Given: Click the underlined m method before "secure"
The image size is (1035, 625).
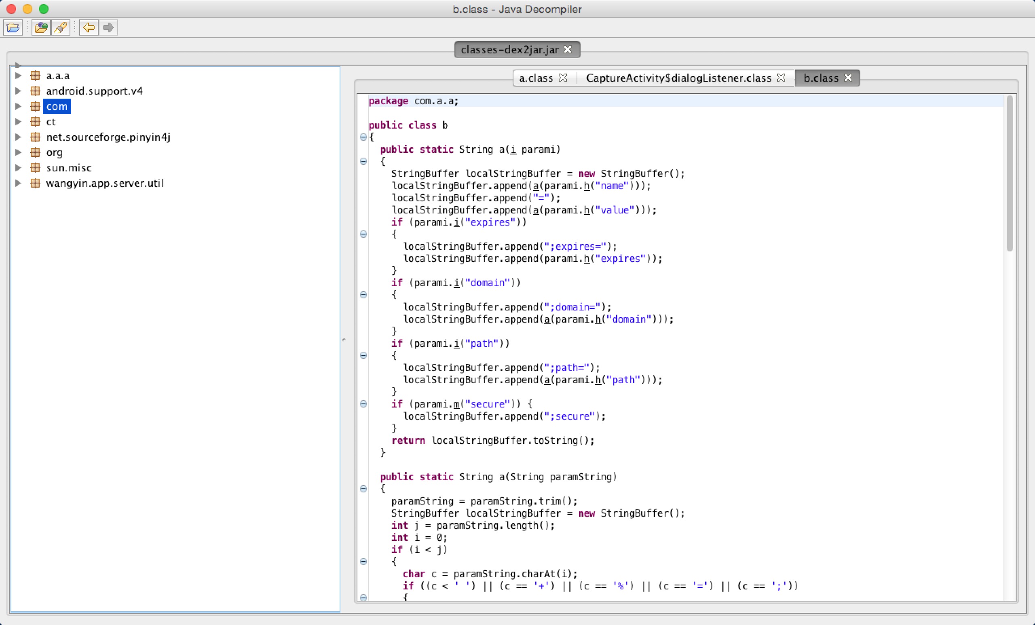Looking at the screenshot, I should click(456, 404).
